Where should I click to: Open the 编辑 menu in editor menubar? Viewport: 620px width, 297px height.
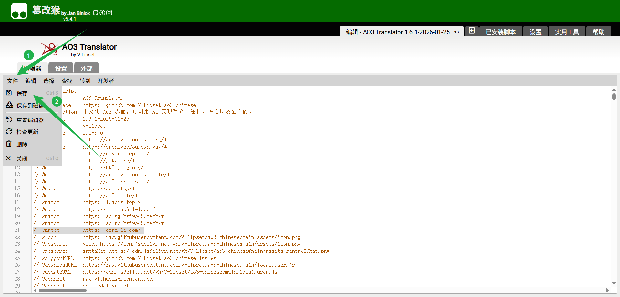click(31, 81)
